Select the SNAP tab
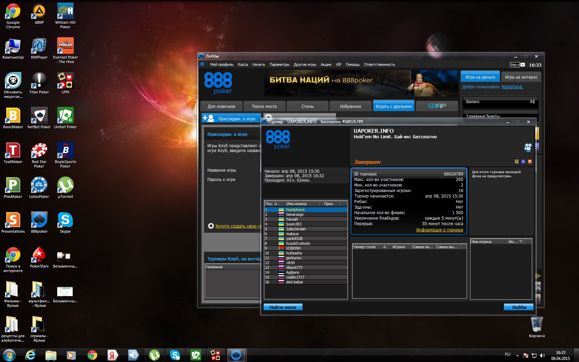 point(437,106)
